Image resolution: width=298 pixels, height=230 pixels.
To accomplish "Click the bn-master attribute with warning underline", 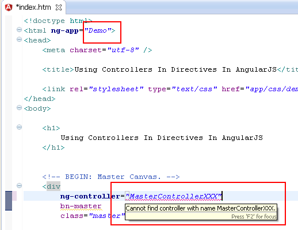I will [x=81, y=206].
